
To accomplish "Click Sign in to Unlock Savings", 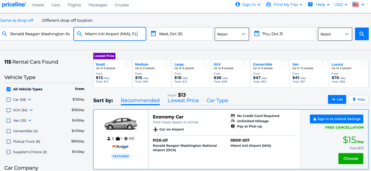I will click(x=336, y=119).
